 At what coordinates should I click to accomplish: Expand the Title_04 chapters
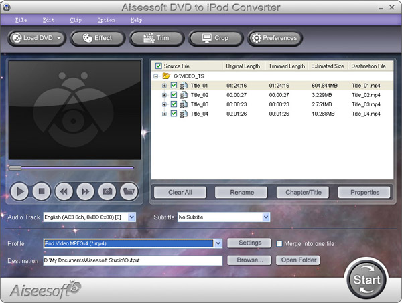[x=164, y=114]
